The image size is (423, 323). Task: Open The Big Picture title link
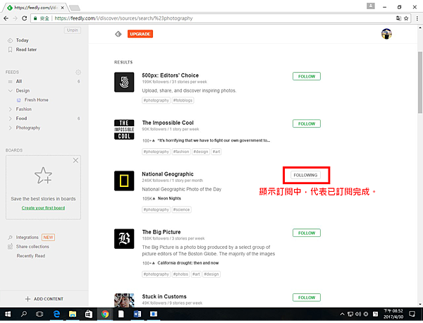[161, 232]
